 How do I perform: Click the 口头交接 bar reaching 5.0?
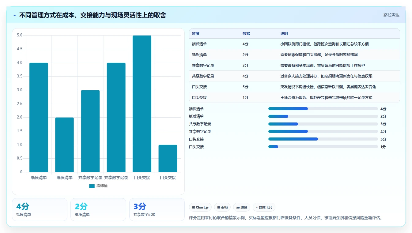(x=142, y=104)
